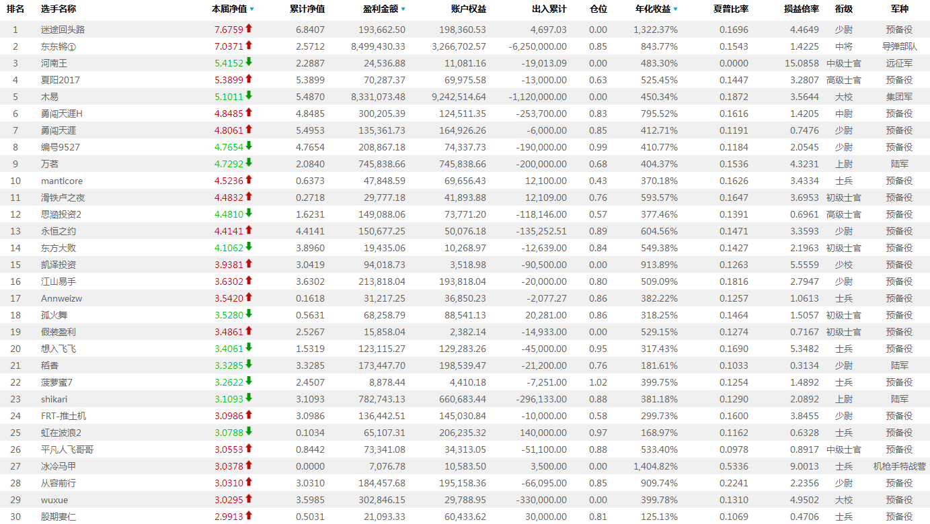Click the green down arrow in the 木易 row
Viewport: 930px width, 524px height.
(249, 95)
